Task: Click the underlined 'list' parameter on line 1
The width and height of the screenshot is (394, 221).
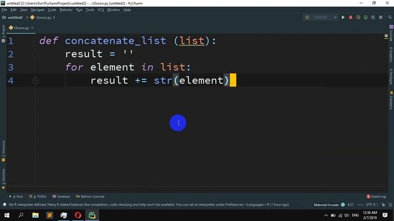Action: 192,41
